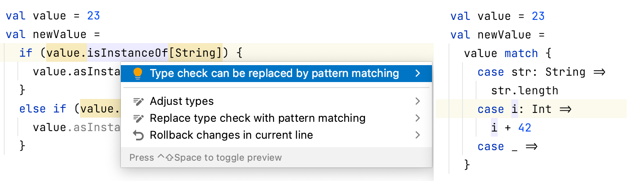Expand the Adjust types submenu arrow

click(418, 101)
